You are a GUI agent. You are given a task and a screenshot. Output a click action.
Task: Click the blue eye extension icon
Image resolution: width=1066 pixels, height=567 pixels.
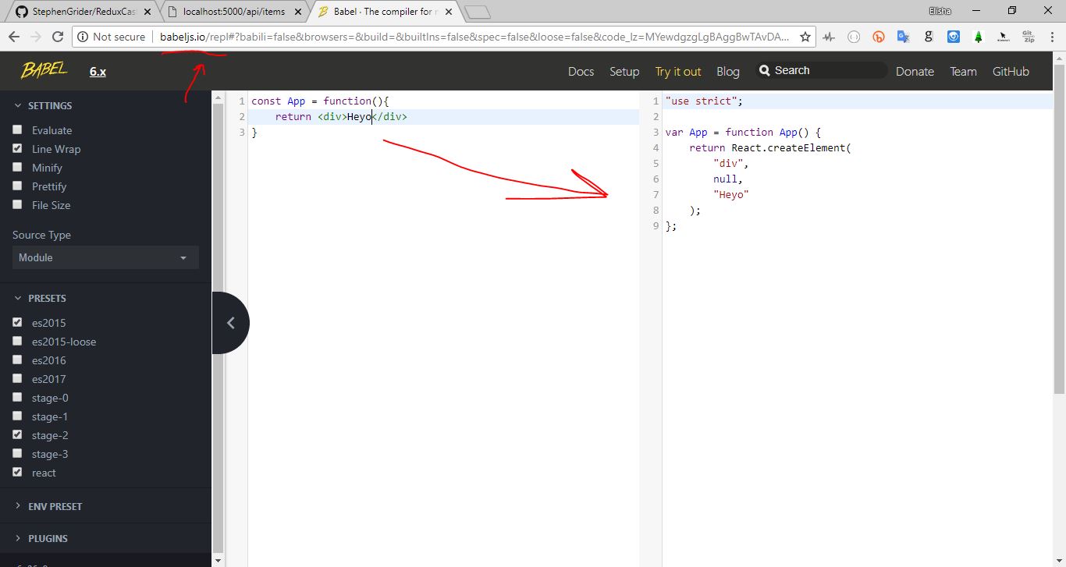(954, 37)
